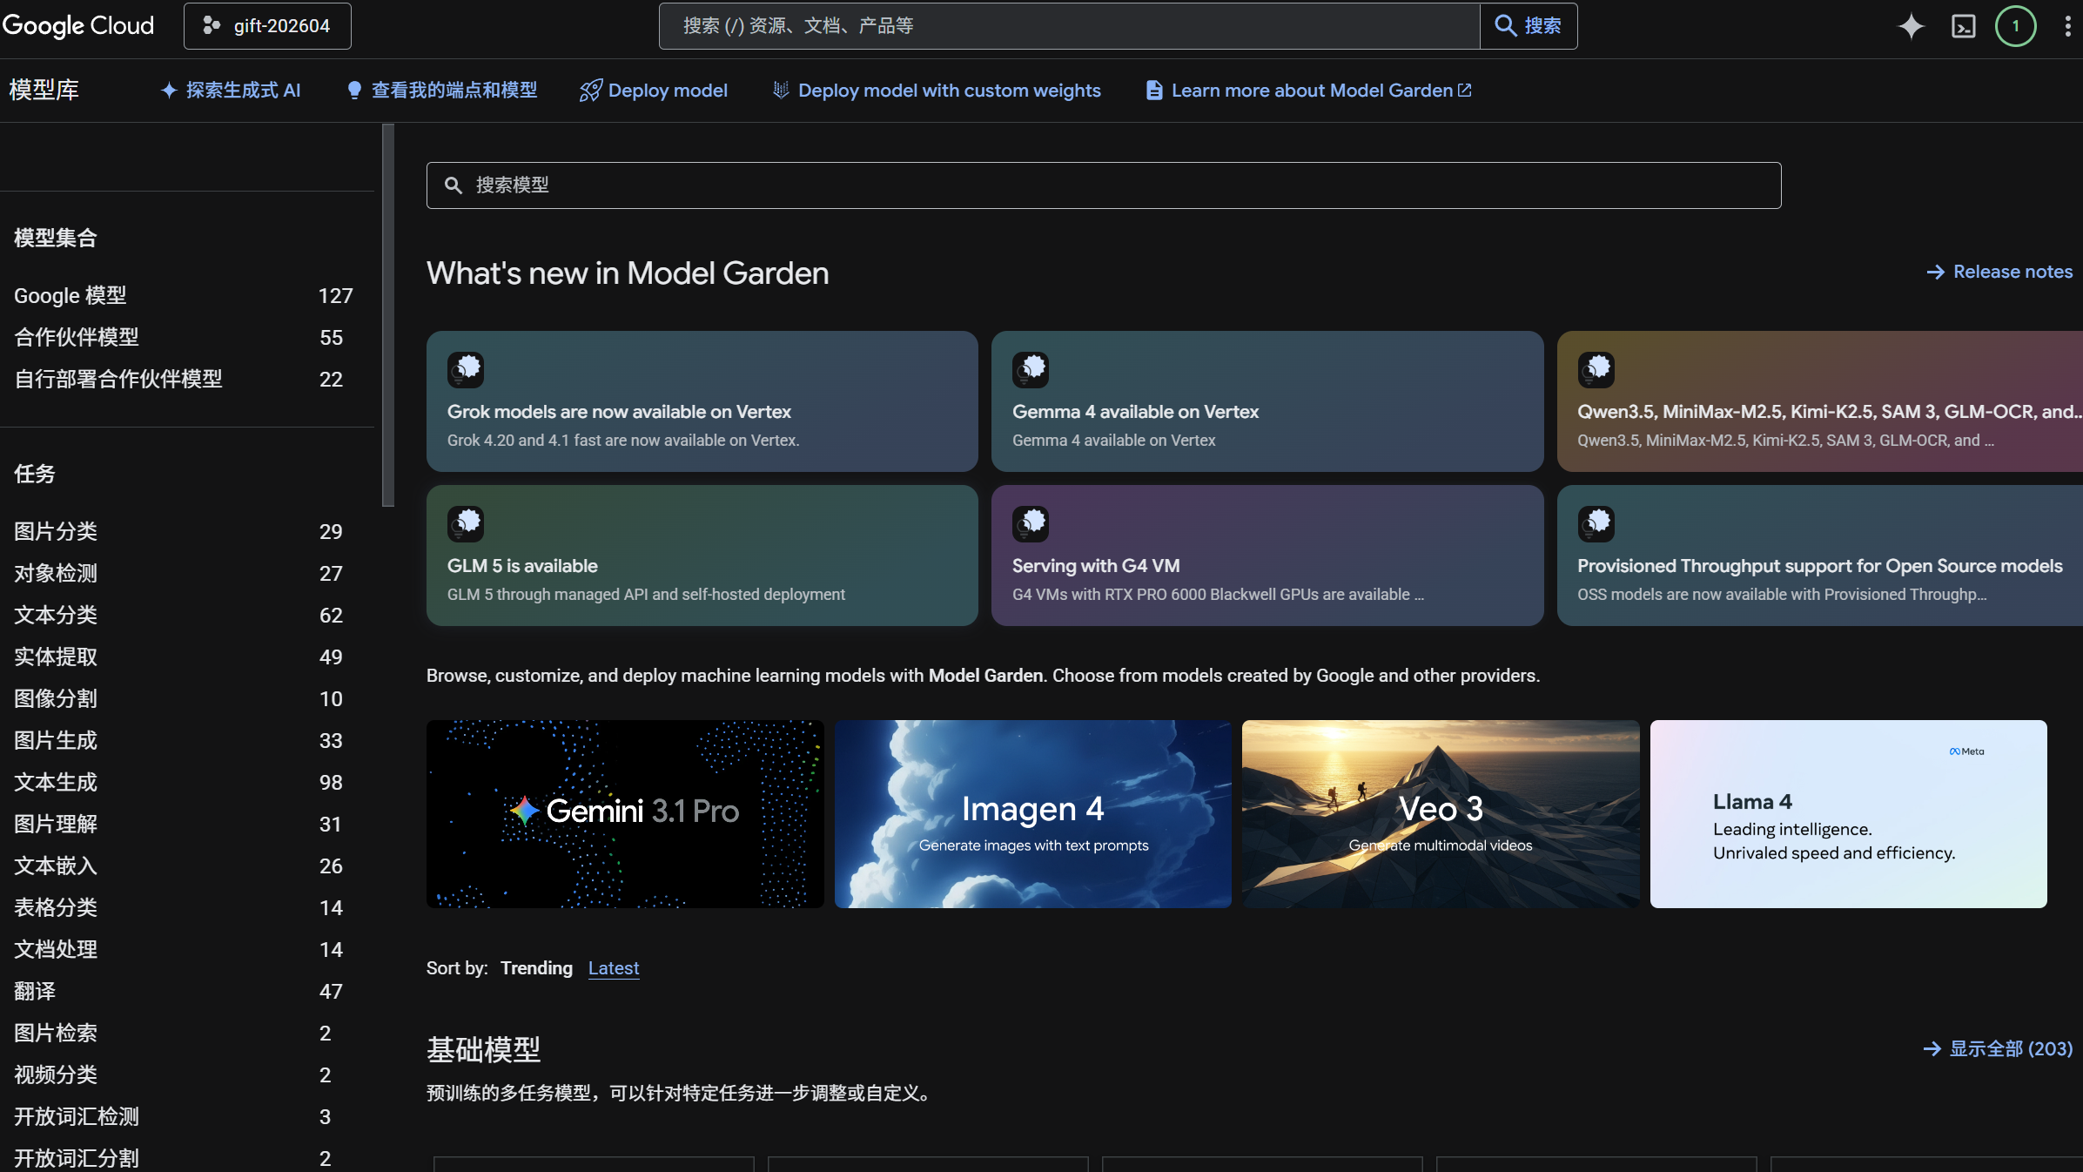Click the icon beside Deploy model with custom weights
2083x1172 pixels.
click(781, 91)
